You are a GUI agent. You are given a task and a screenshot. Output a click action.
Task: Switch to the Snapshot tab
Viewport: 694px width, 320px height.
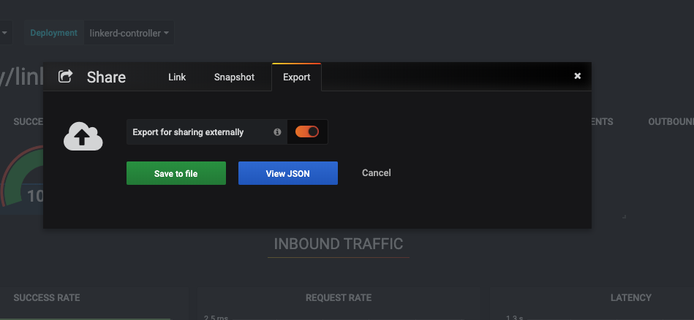(234, 77)
